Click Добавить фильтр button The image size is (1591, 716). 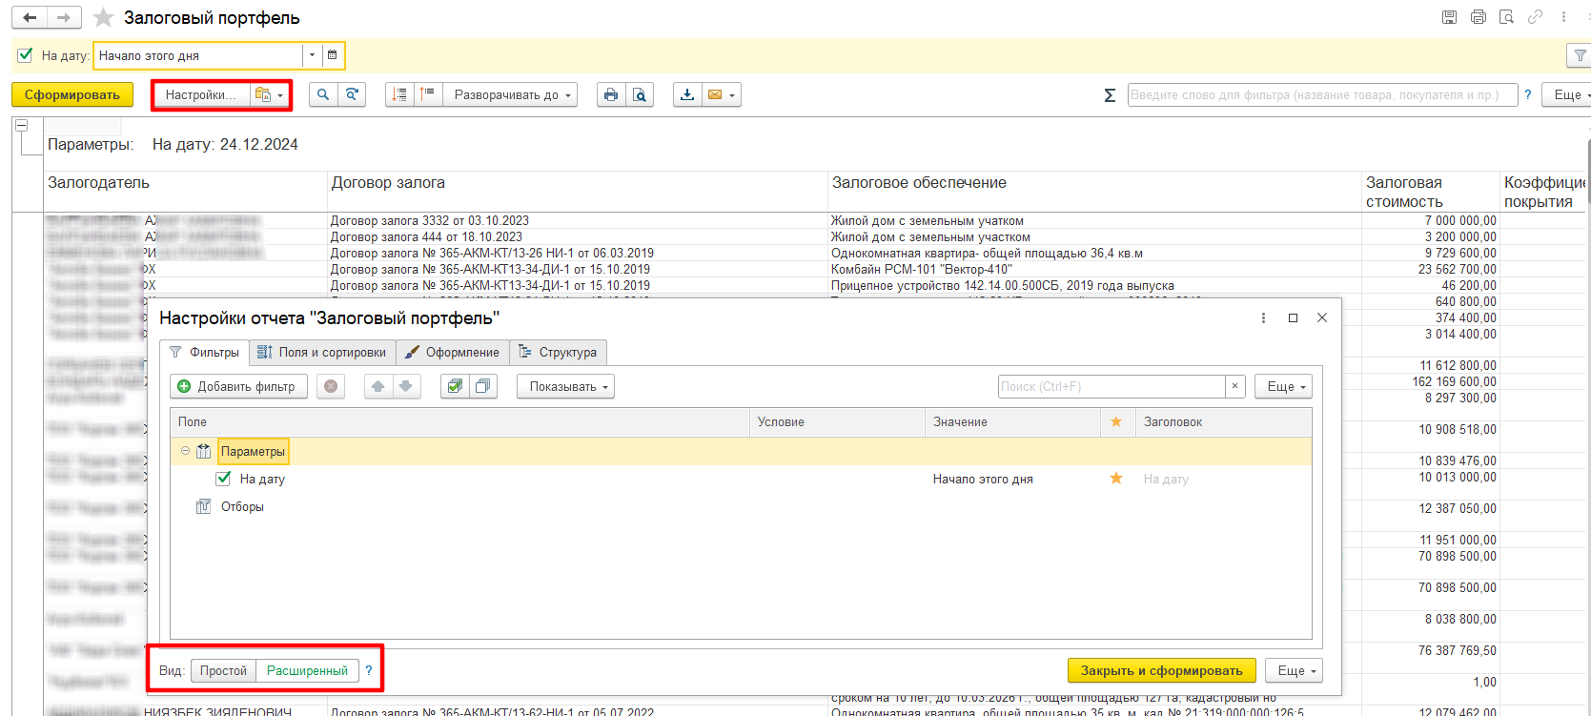click(x=238, y=386)
